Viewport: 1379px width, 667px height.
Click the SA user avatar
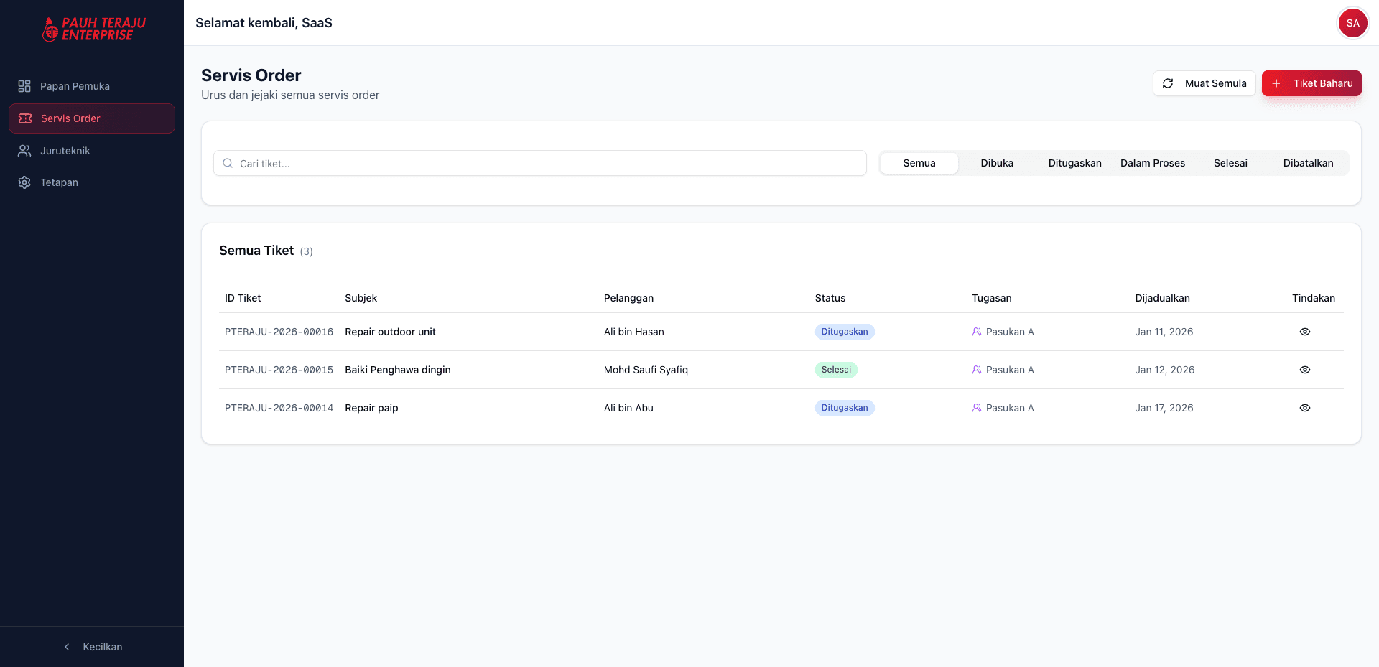[1352, 23]
